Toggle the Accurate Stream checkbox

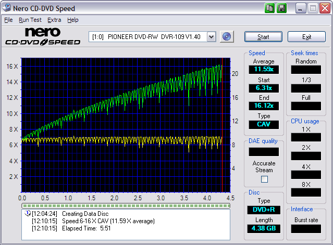(x=264, y=179)
